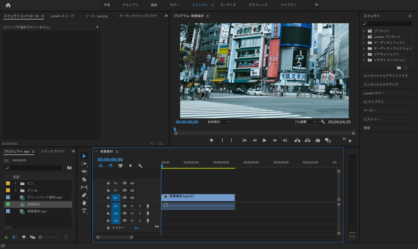This screenshot has width=418, height=249.
Task: Select the Hand tool
Action: pos(84,203)
